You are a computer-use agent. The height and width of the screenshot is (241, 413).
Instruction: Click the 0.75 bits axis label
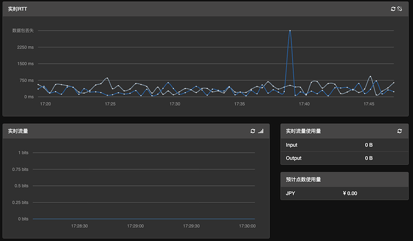tap(20, 169)
